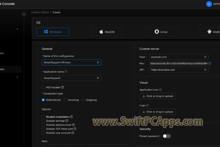Click the Apple logo icon
This screenshot has height=147, width=220.
click(x=101, y=32)
